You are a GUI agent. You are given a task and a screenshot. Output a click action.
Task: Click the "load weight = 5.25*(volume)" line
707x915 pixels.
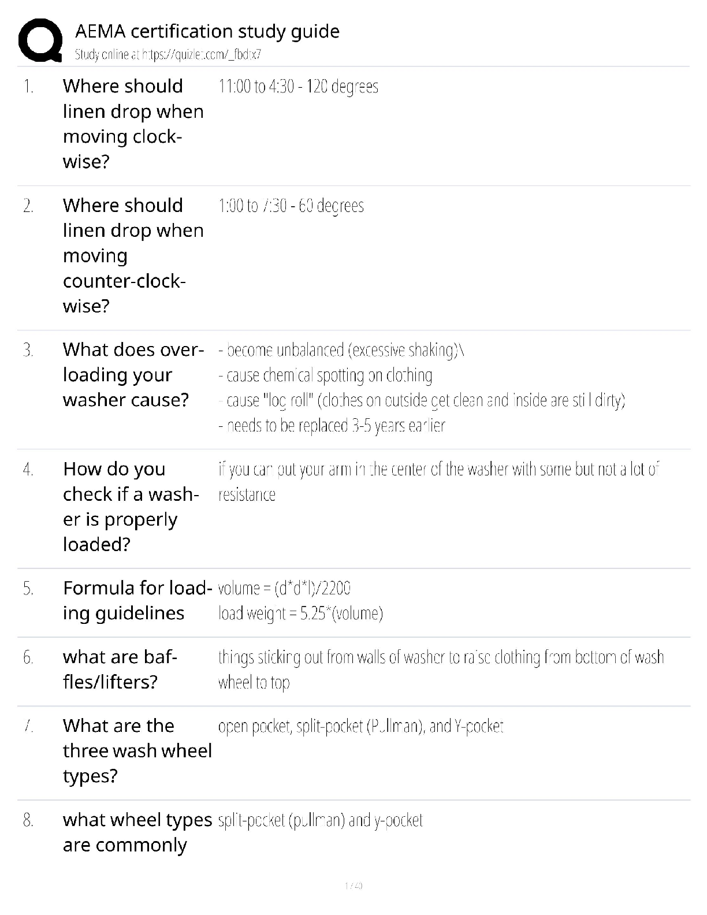[300, 613]
